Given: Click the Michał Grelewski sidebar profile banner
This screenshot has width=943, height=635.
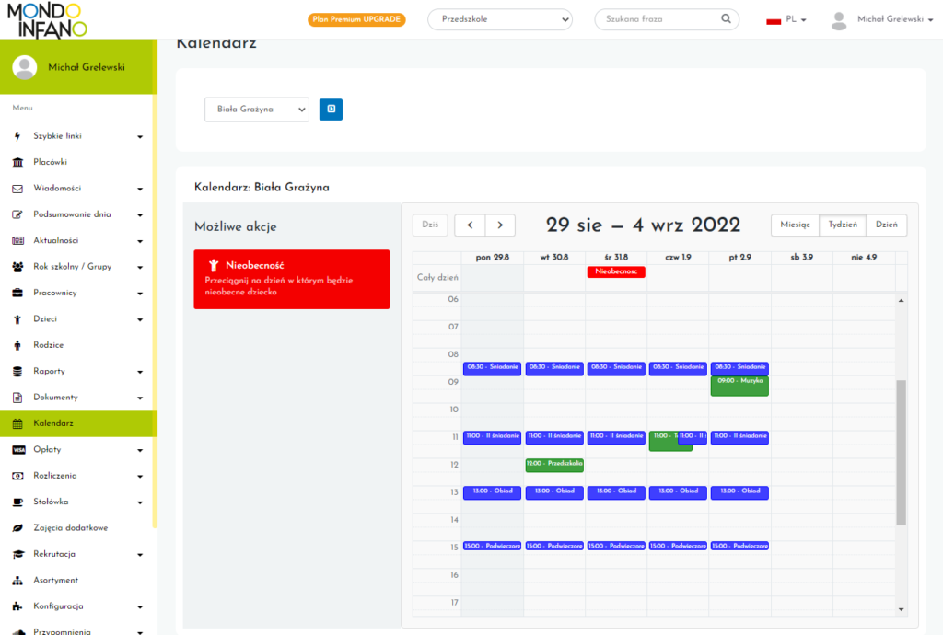Looking at the screenshot, I should [79, 66].
